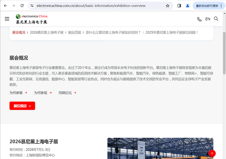The width and height of the screenshot is (226, 159).
Task: View site information icon in address bar
Action: click(x=32, y=6)
